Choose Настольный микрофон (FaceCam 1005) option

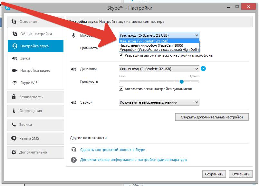coord(159,45)
